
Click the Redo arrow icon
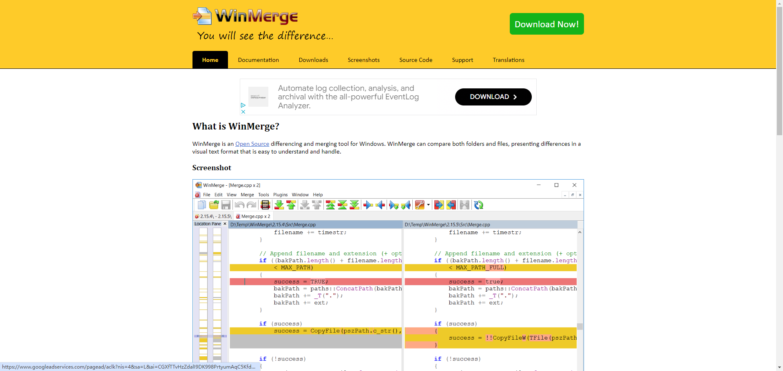[252, 205]
